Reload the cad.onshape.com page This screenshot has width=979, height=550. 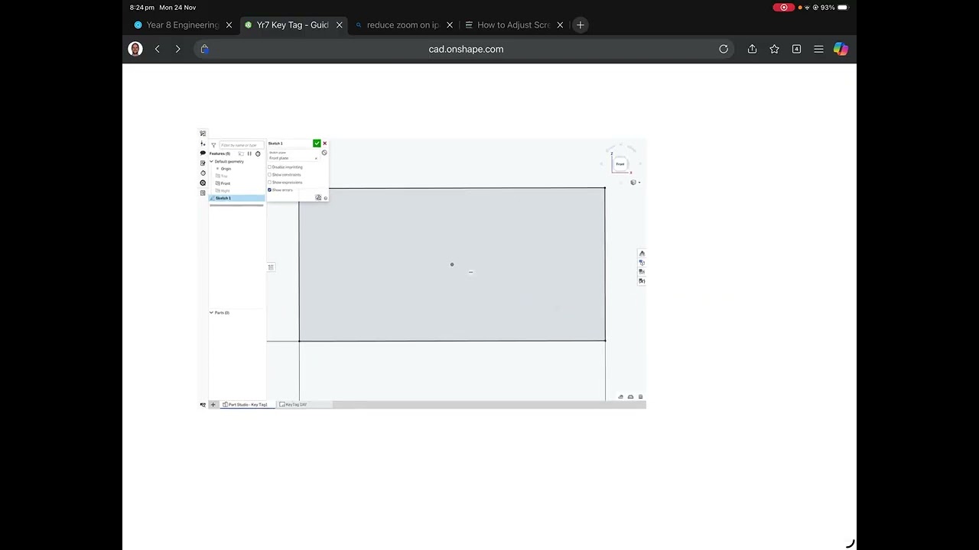pyautogui.click(x=724, y=49)
